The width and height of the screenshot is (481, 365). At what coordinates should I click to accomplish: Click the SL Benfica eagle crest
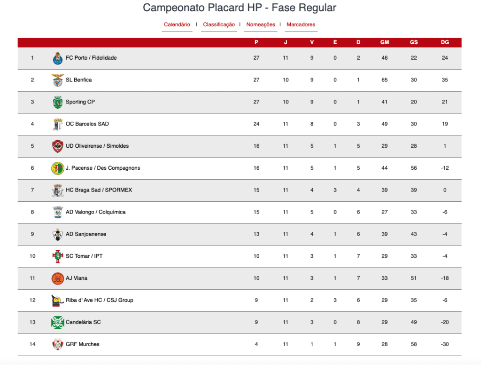click(x=58, y=80)
